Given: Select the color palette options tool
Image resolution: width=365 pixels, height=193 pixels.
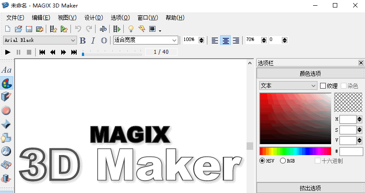Looking at the screenshot, I should (7, 83).
